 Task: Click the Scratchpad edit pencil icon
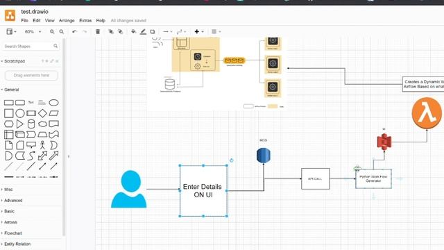52,61
